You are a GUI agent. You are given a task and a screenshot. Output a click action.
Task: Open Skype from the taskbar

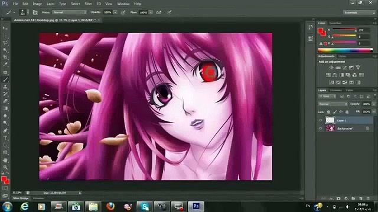tap(144, 207)
